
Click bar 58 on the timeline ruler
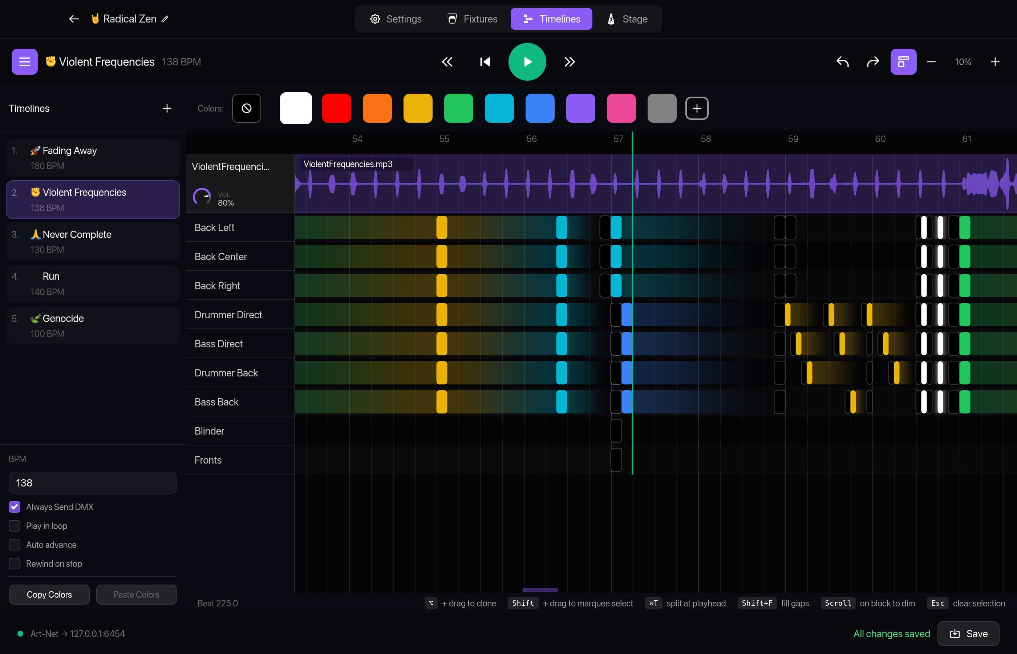tap(706, 139)
